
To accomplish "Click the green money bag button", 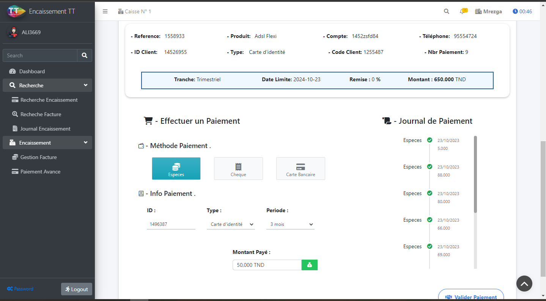I will point(310,265).
